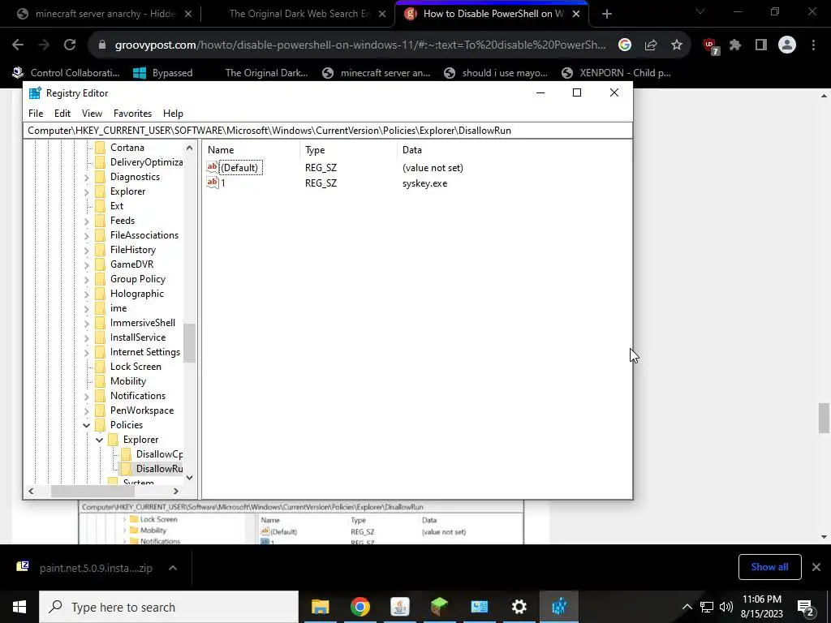
Task: Open paint.net.5.0.9 downloaded zip file
Action: [96, 568]
